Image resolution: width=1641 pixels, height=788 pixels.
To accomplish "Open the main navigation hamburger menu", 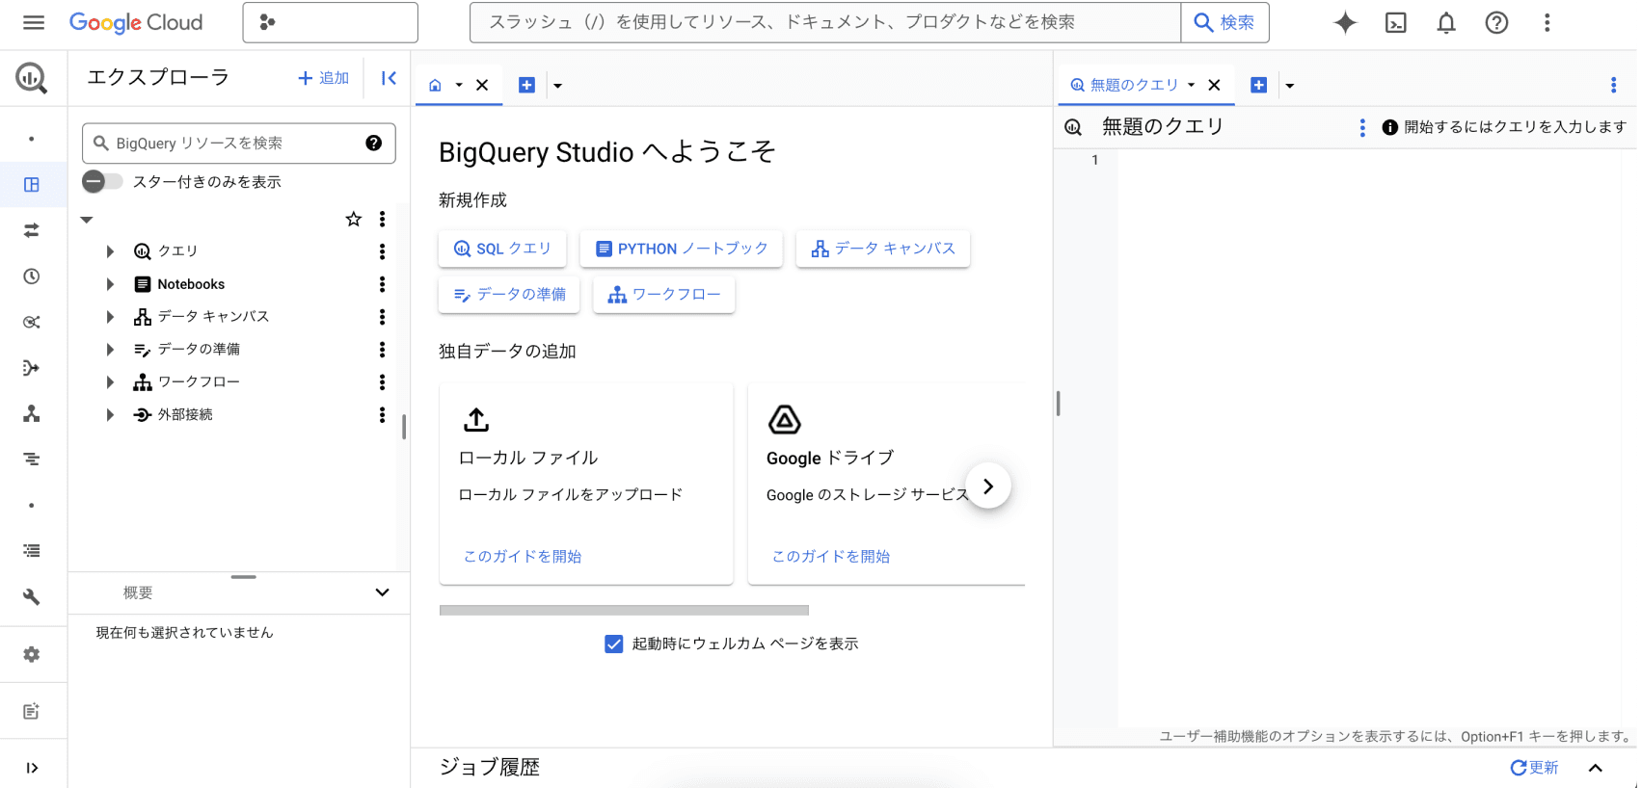I will (x=34, y=22).
